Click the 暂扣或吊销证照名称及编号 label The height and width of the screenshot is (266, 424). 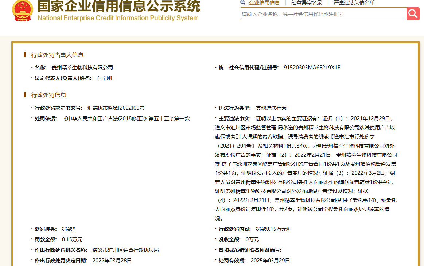[x=250, y=250]
